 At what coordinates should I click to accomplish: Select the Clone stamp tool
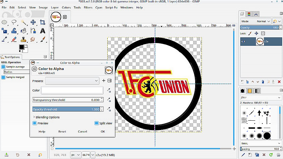(24, 39)
